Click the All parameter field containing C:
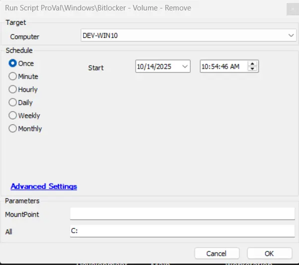 [x=182, y=231]
